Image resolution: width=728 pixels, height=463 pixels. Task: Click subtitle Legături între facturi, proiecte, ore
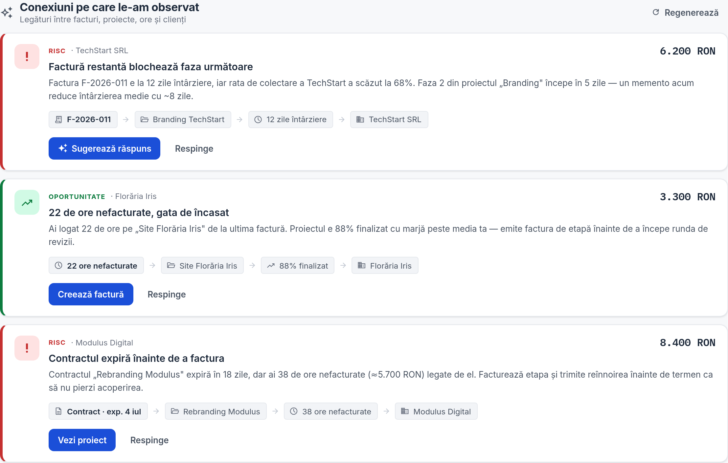point(103,20)
